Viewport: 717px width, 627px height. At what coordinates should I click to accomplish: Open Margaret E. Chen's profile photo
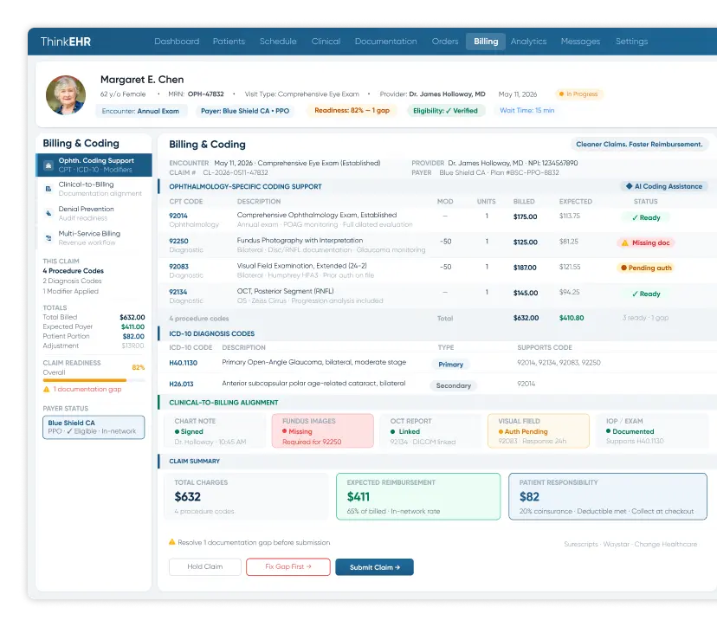click(66, 94)
